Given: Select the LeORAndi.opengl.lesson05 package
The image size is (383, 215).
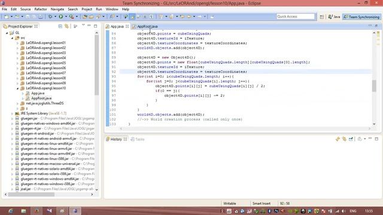Looking at the screenshot, I should click(x=45, y=63).
